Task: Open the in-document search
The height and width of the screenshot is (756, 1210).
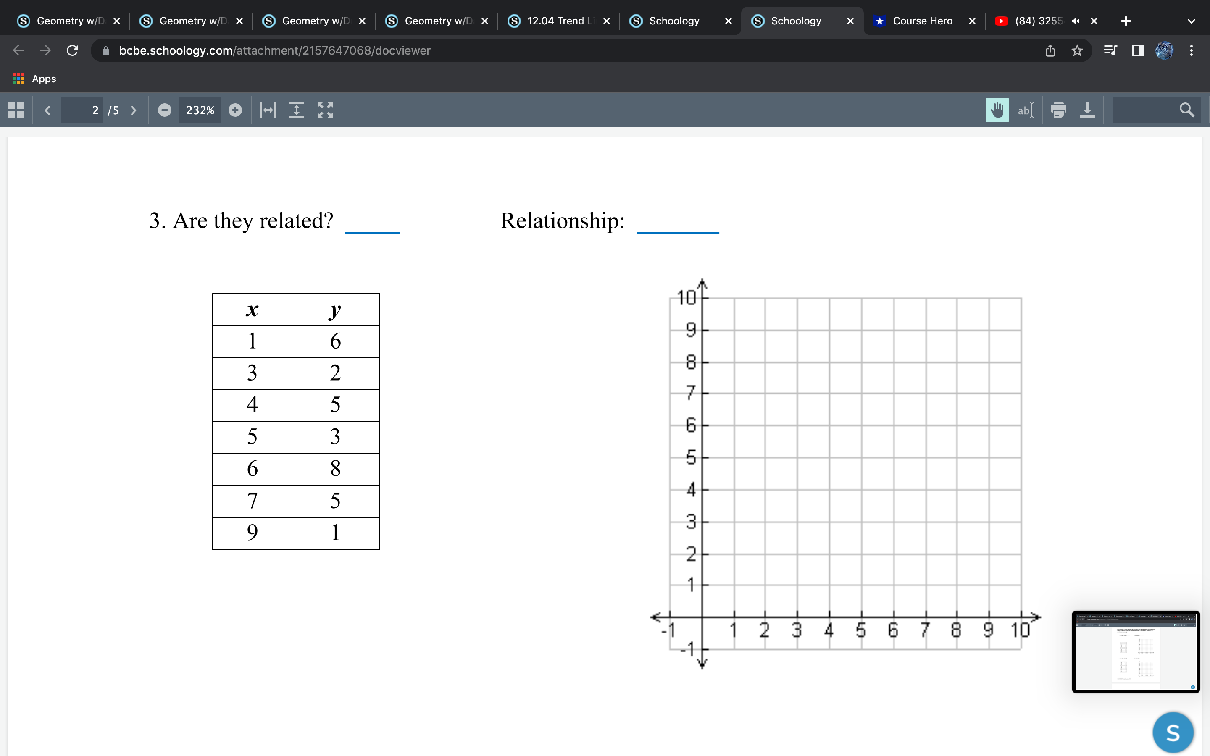Action: pos(1187,110)
